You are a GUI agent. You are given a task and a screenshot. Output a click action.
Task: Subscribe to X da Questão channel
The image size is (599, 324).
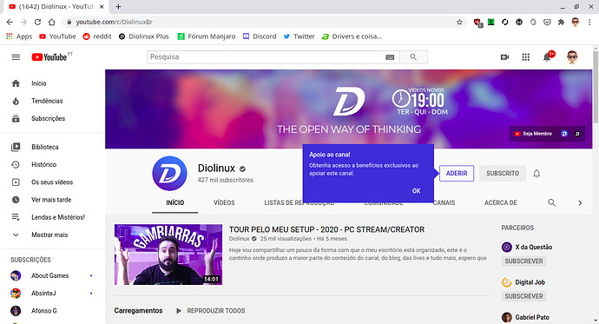[x=523, y=261]
